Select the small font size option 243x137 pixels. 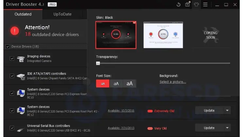coord(103,84)
